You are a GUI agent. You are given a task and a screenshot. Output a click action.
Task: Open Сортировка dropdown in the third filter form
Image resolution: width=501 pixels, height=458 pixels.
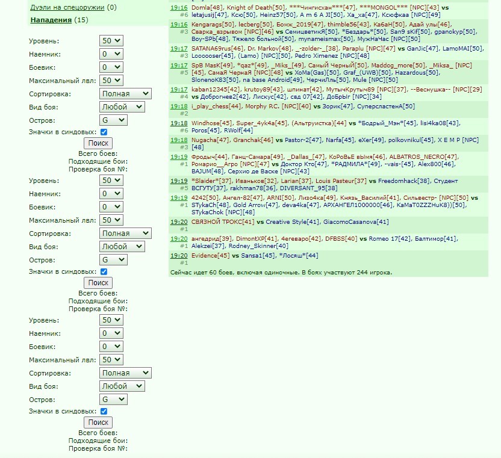click(x=125, y=373)
